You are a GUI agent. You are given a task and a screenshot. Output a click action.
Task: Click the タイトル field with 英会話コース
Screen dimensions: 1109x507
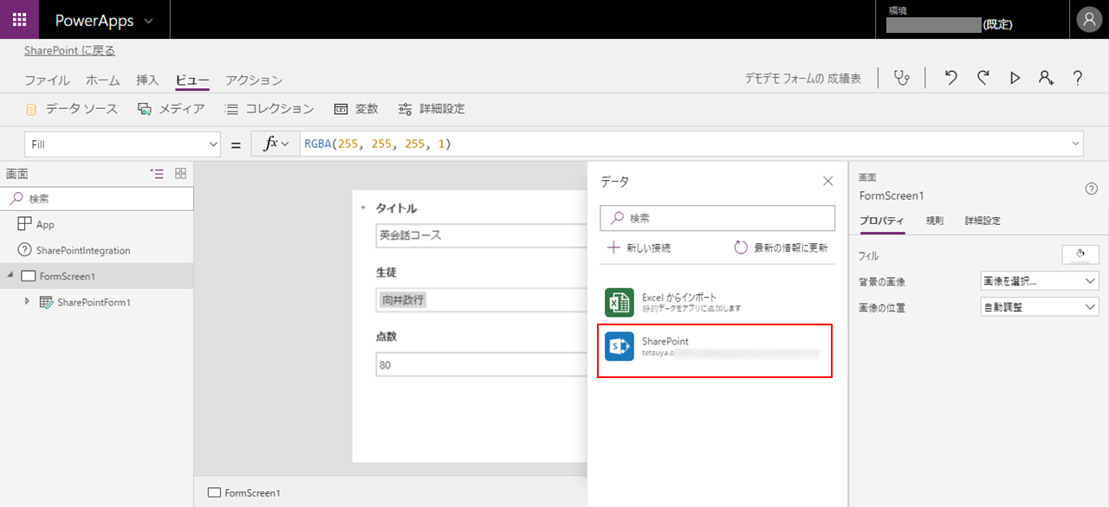pyautogui.click(x=482, y=235)
